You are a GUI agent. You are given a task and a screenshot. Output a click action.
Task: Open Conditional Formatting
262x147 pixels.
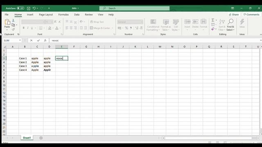153,25
